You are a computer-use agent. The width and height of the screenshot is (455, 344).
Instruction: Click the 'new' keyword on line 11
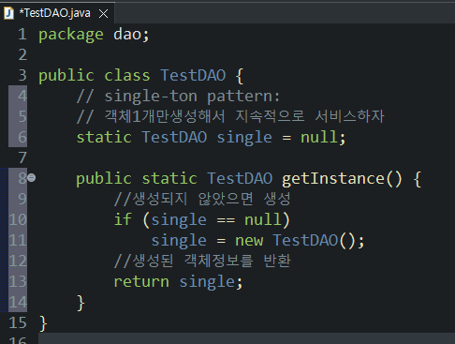tap(249, 241)
